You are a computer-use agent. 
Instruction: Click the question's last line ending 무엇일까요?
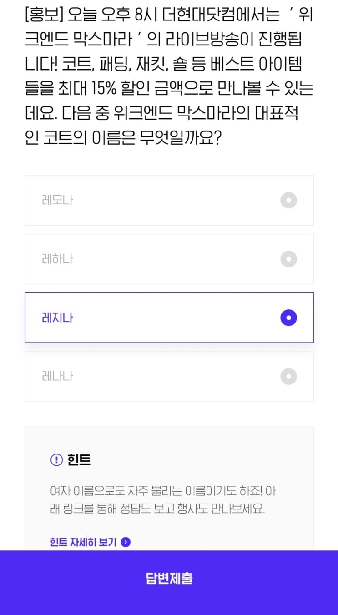pyautogui.click(x=123, y=138)
